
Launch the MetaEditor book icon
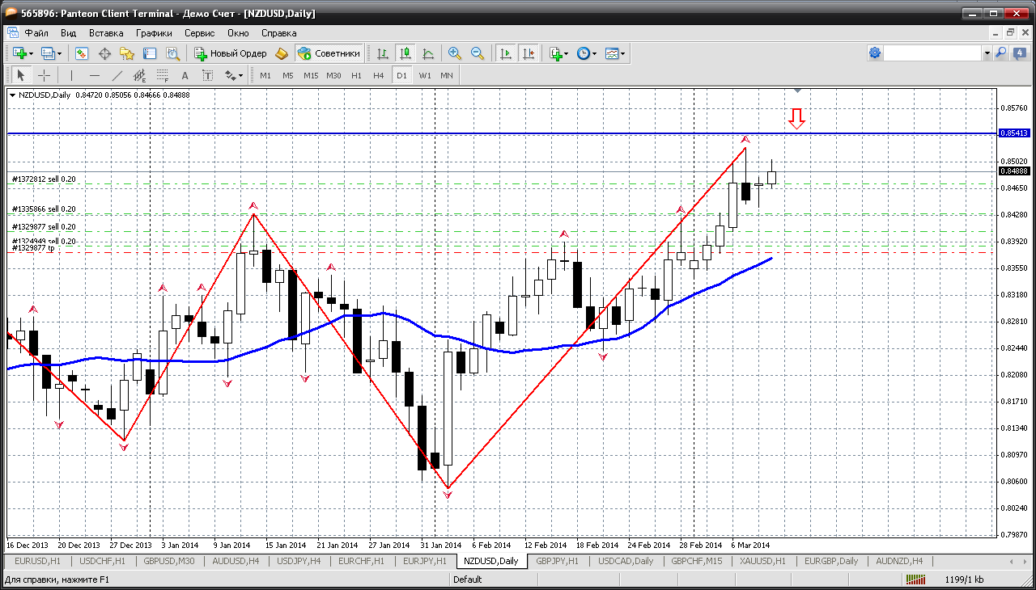(282, 53)
